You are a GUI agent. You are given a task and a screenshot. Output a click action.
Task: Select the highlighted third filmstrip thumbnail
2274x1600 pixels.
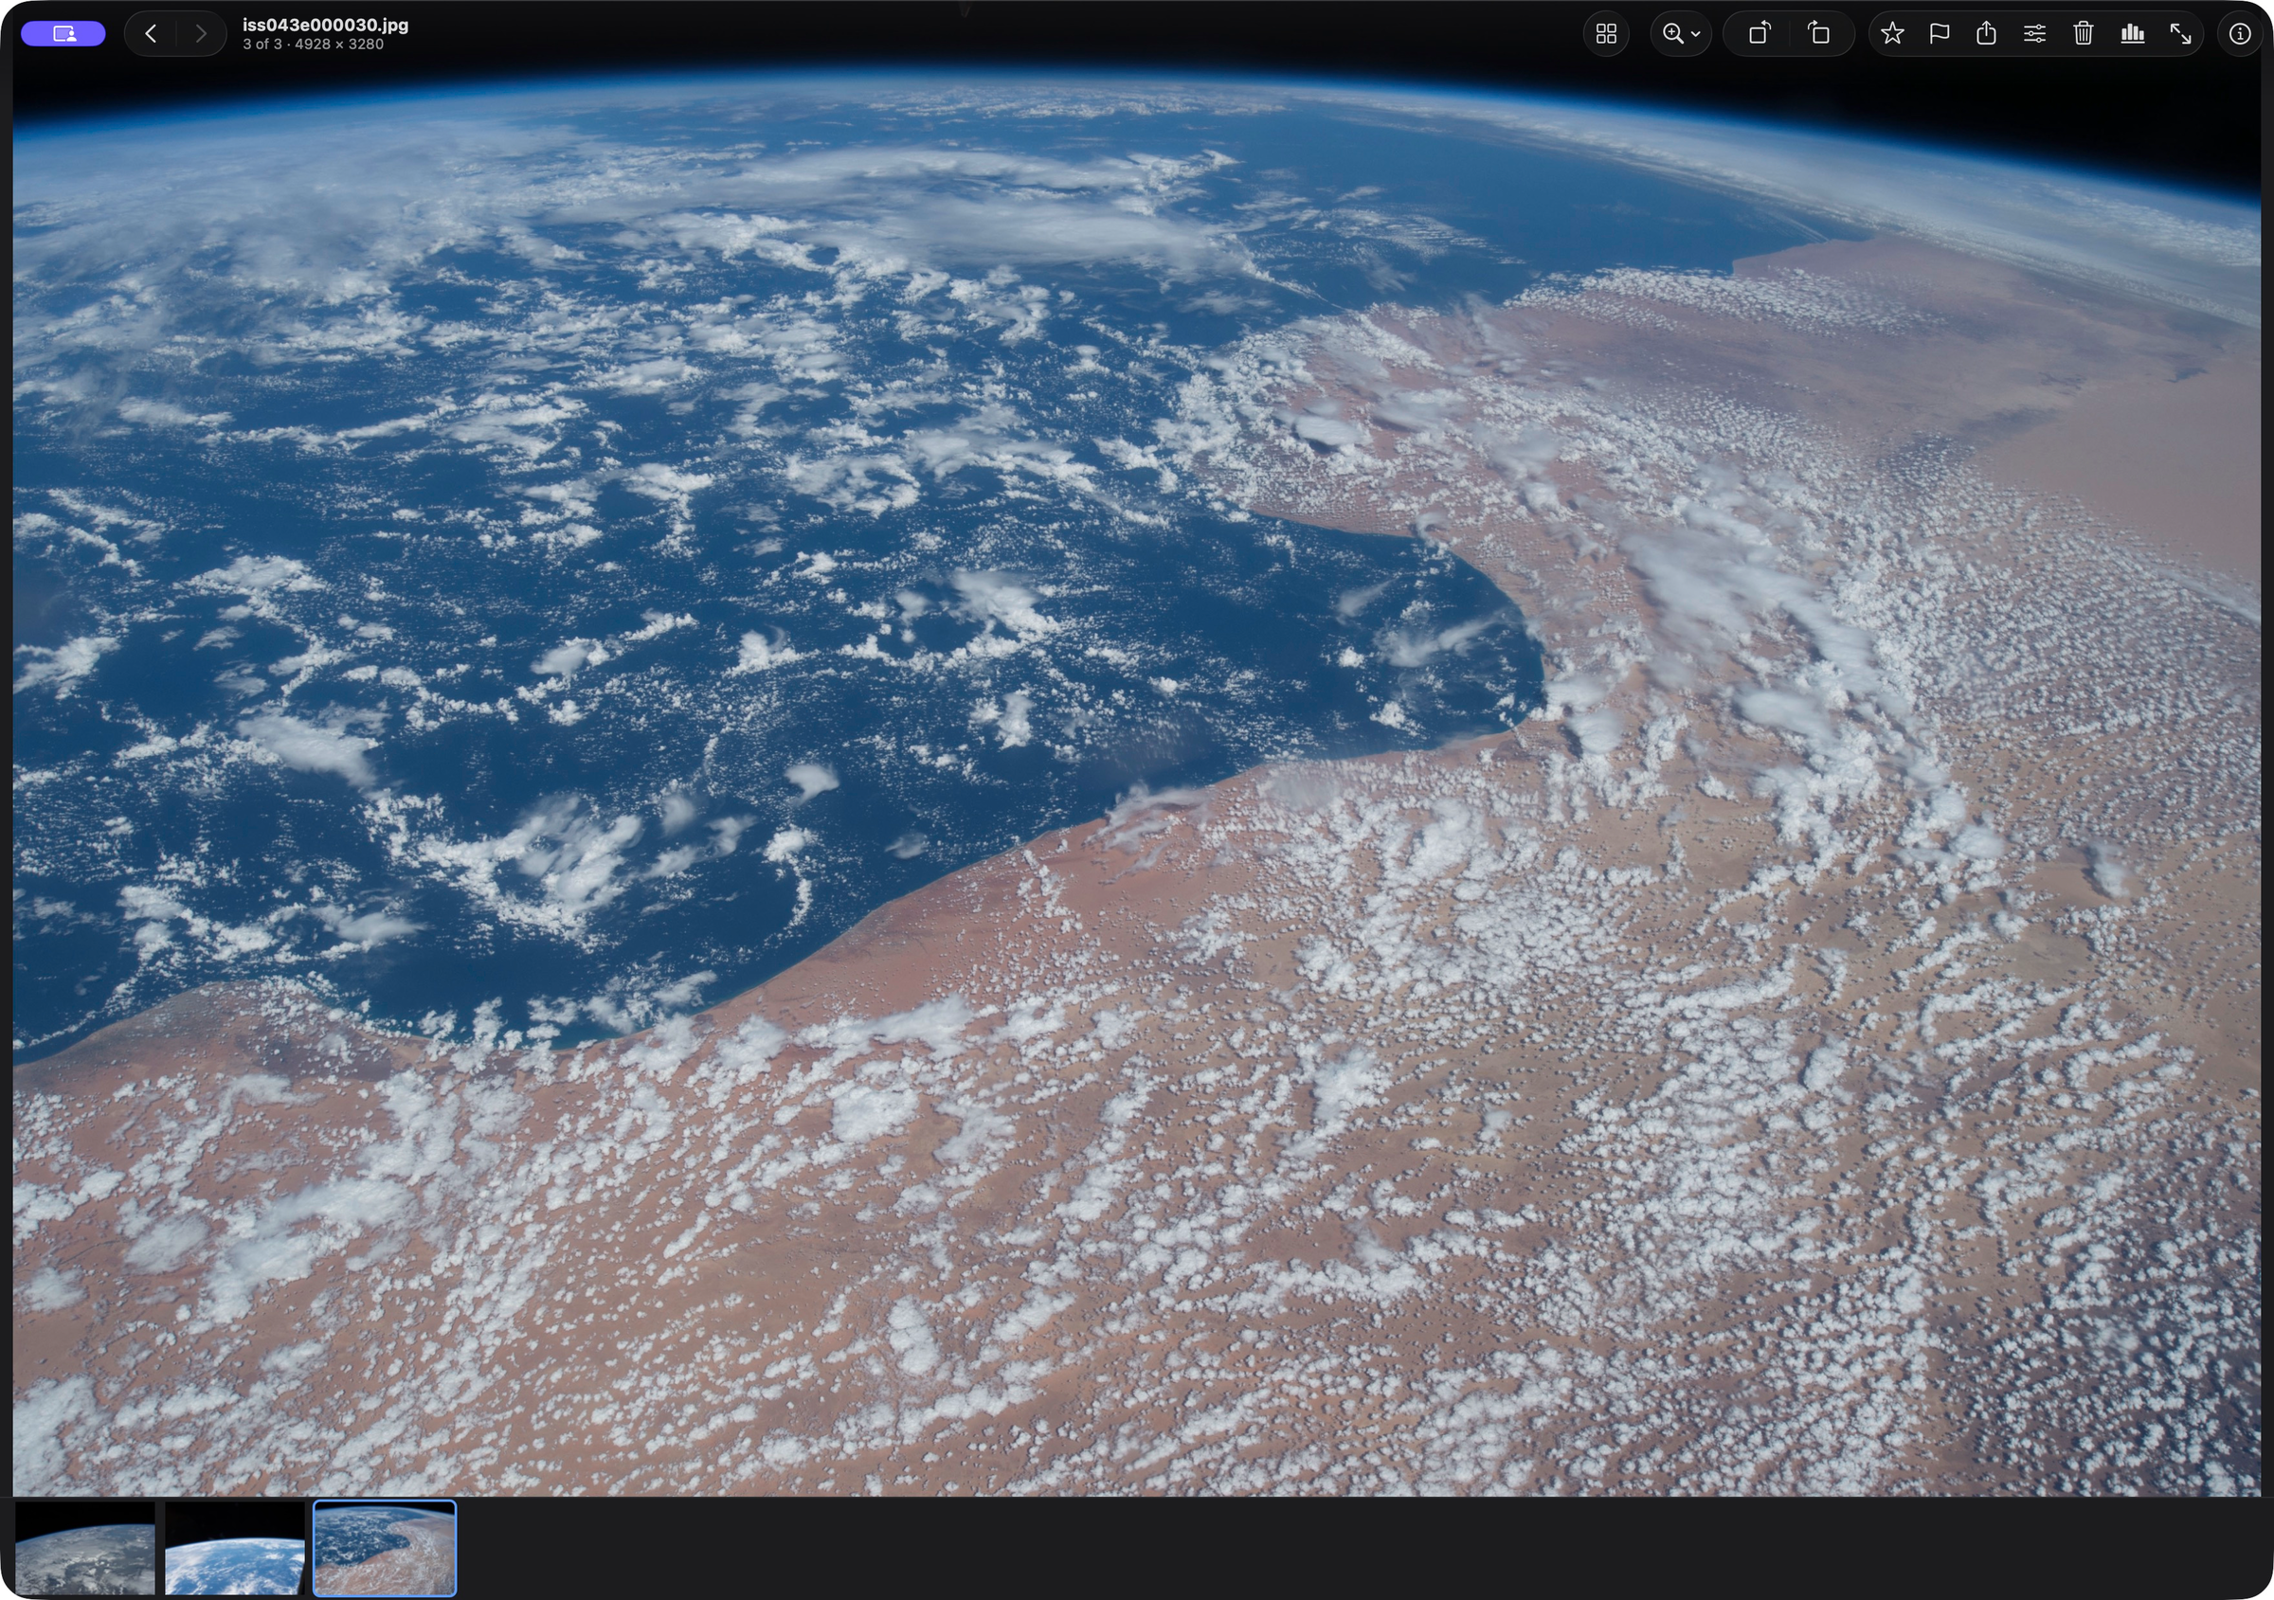pos(385,1548)
